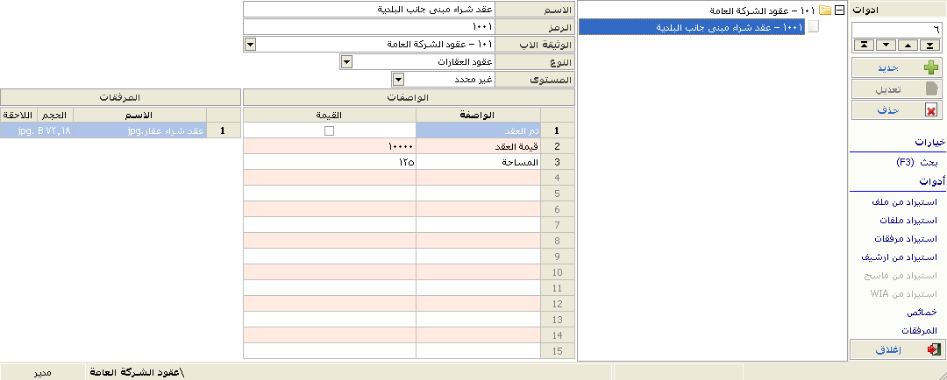Click the folder icon of عقود الشركة العامة
Image resolution: width=947 pixels, height=380 pixels.
click(824, 11)
